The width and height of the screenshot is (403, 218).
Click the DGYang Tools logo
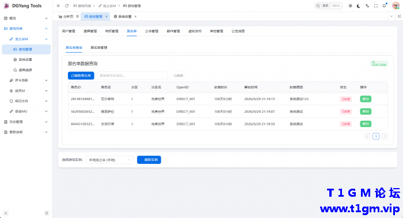click(22, 6)
